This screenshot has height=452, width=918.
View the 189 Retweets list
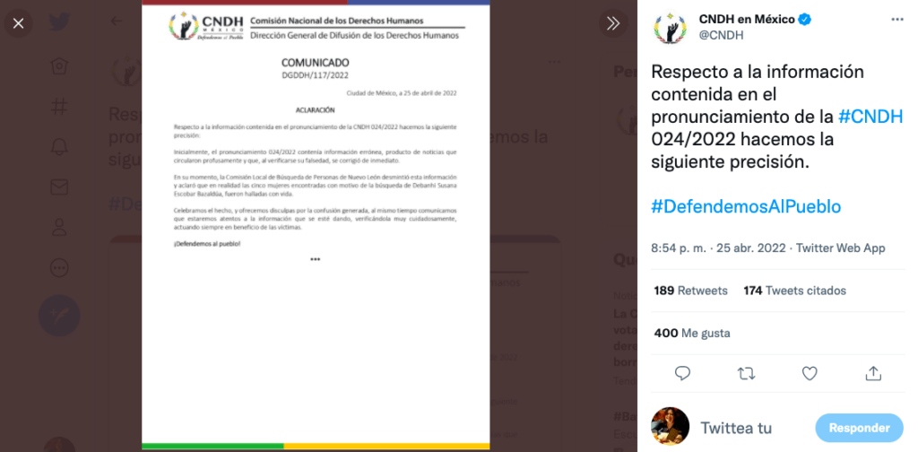(x=691, y=291)
